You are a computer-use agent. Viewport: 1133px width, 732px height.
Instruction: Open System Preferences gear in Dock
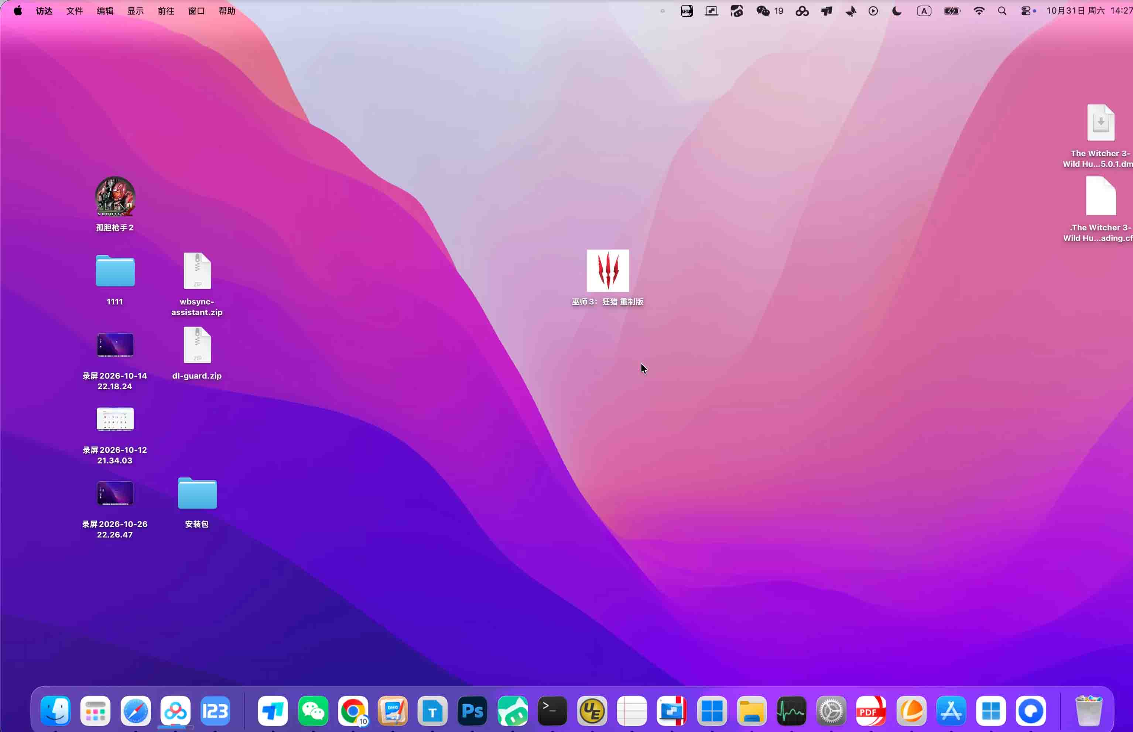coord(831,711)
